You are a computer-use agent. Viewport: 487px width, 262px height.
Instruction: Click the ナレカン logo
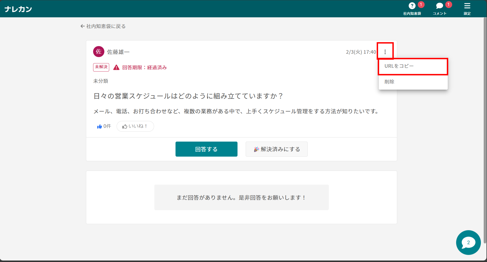click(18, 8)
